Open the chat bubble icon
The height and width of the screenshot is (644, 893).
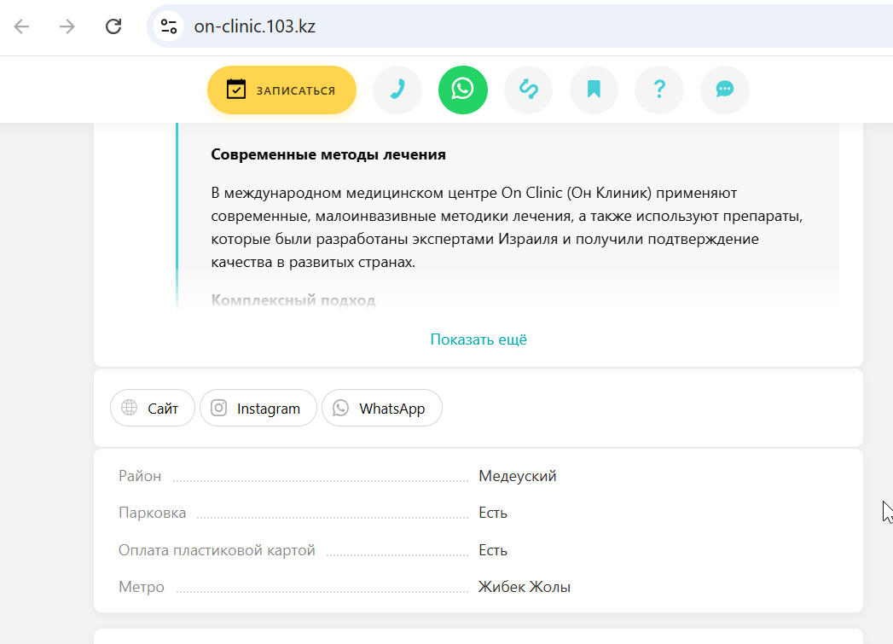coord(724,90)
